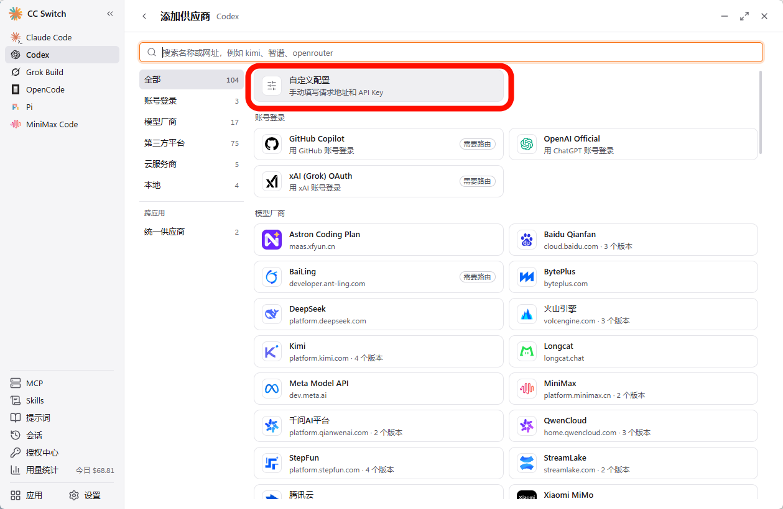The width and height of the screenshot is (783, 509).
Task: Filter by 模型厂商 category
Action: click(192, 122)
